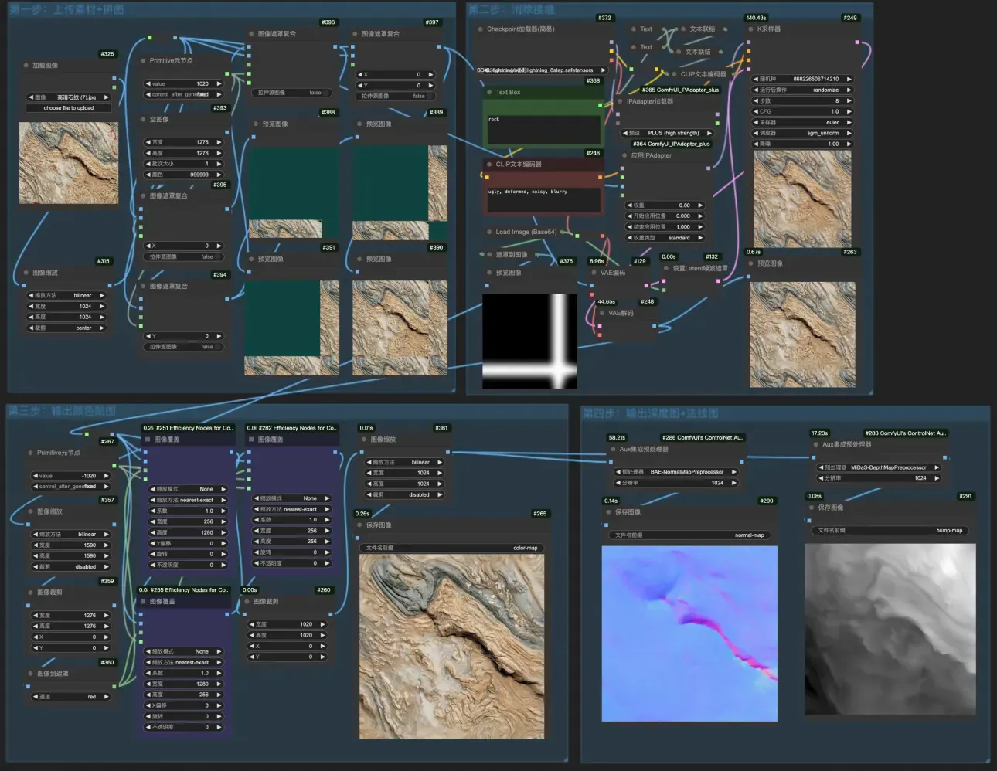Click the negative prompt text field
Image resolution: width=997 pixels, height=771 pixels.
coord(543,199)
